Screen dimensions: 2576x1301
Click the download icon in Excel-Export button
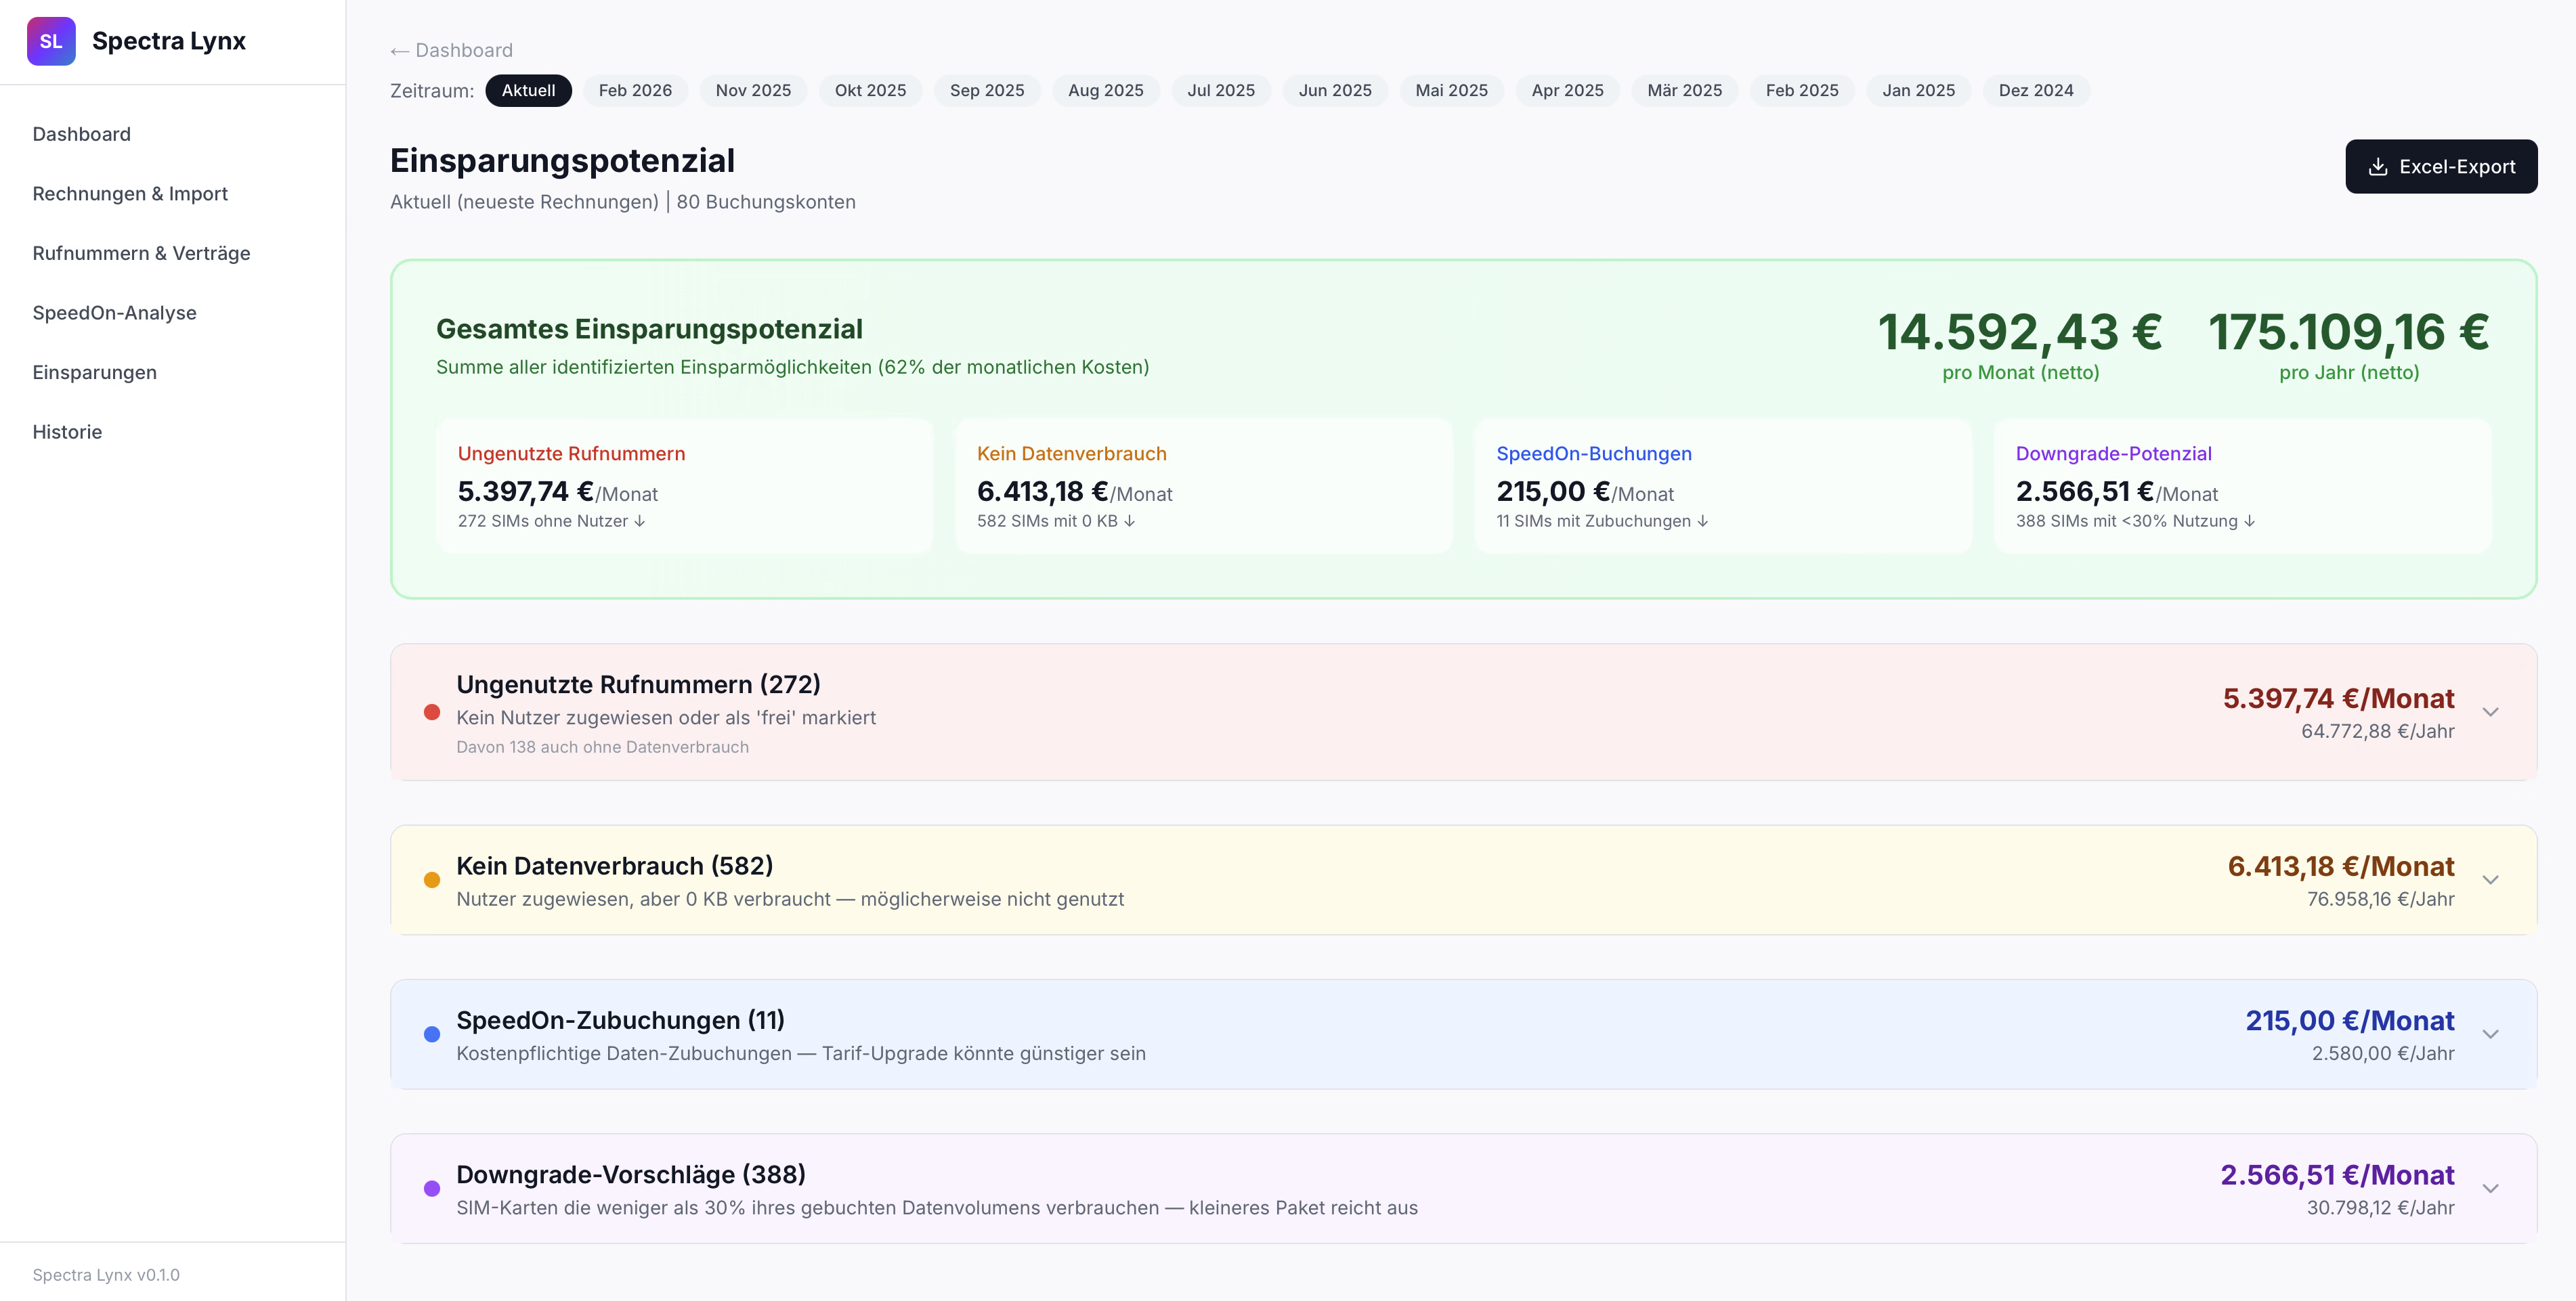tap(2378, 166)
